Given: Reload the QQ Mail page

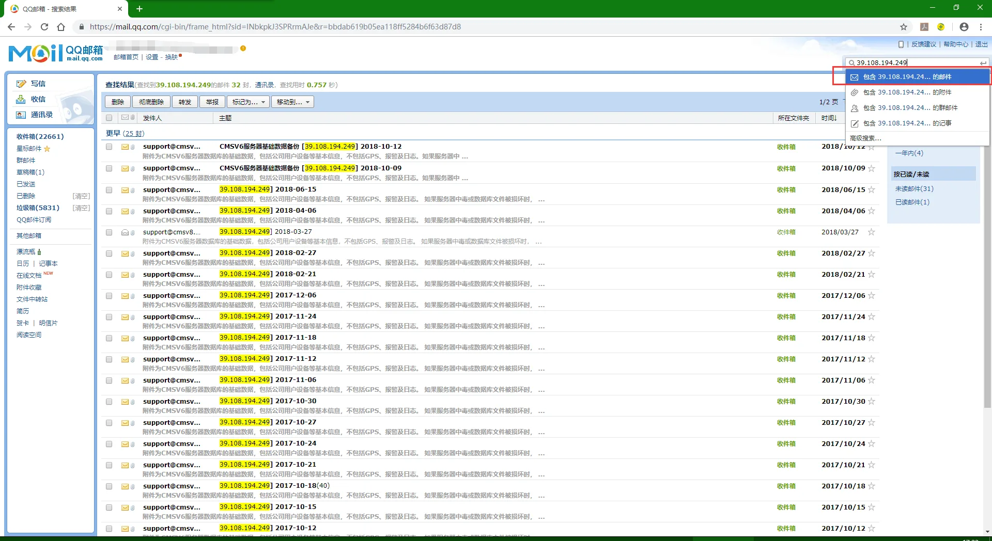Looking at the screenshot, I should (44, 27).
